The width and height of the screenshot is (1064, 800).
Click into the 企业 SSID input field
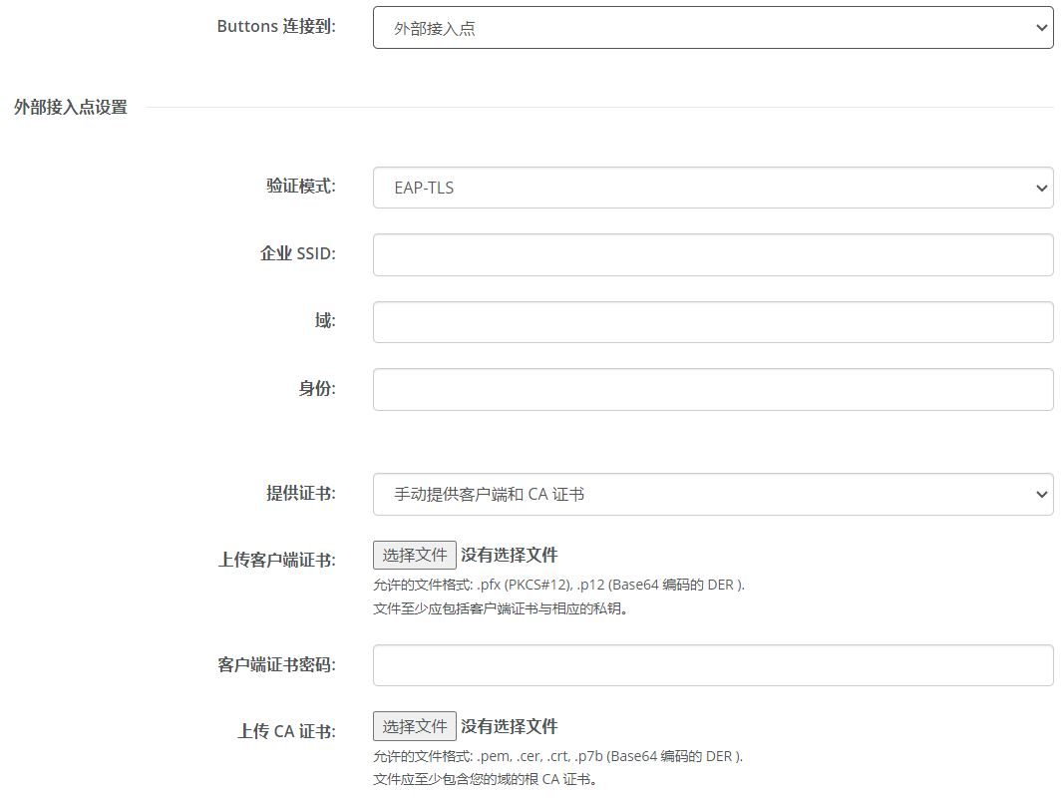pos(713,255)
